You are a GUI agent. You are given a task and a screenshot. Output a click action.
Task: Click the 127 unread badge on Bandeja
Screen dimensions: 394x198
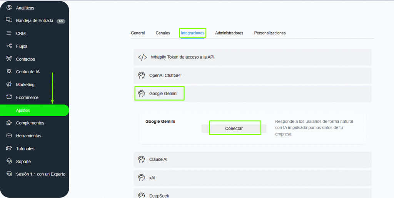[x=61, y=21]
